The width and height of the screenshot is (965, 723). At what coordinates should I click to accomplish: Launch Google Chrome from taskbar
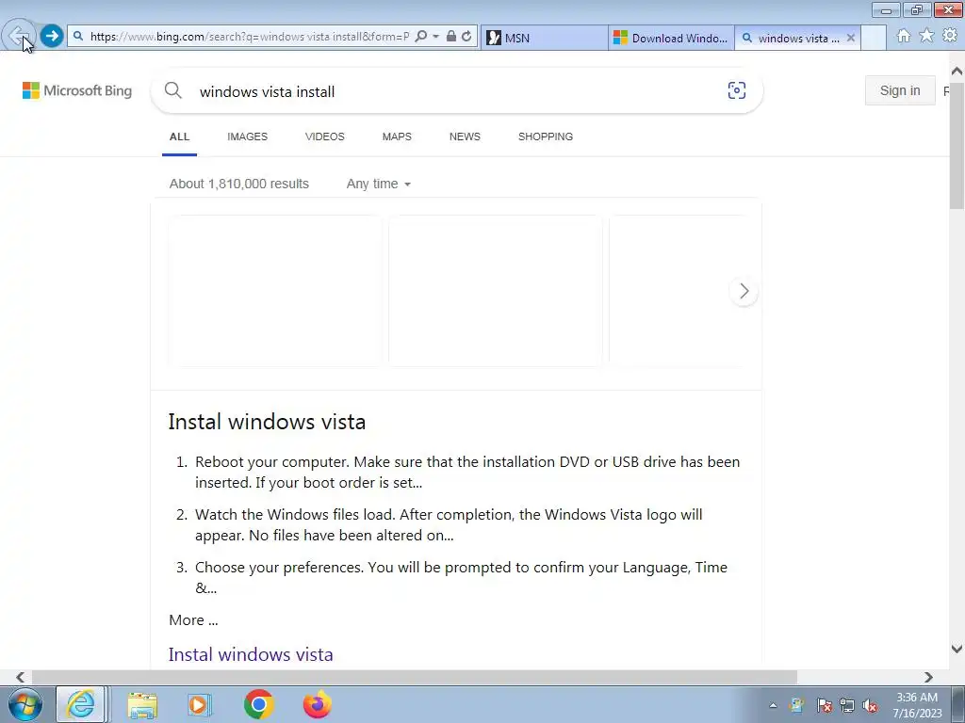[258, 704]
